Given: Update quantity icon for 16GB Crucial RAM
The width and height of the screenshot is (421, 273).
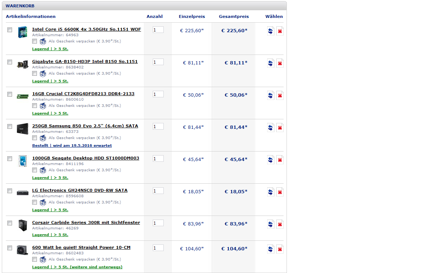Looking at the screenshot, I should 271,96.
